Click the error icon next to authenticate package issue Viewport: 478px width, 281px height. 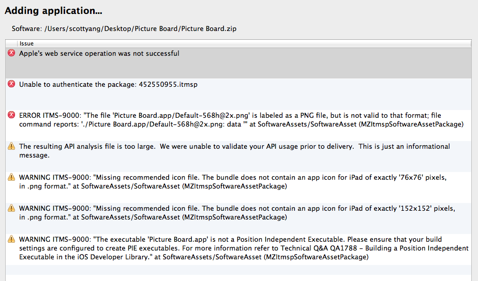[11, 84]
